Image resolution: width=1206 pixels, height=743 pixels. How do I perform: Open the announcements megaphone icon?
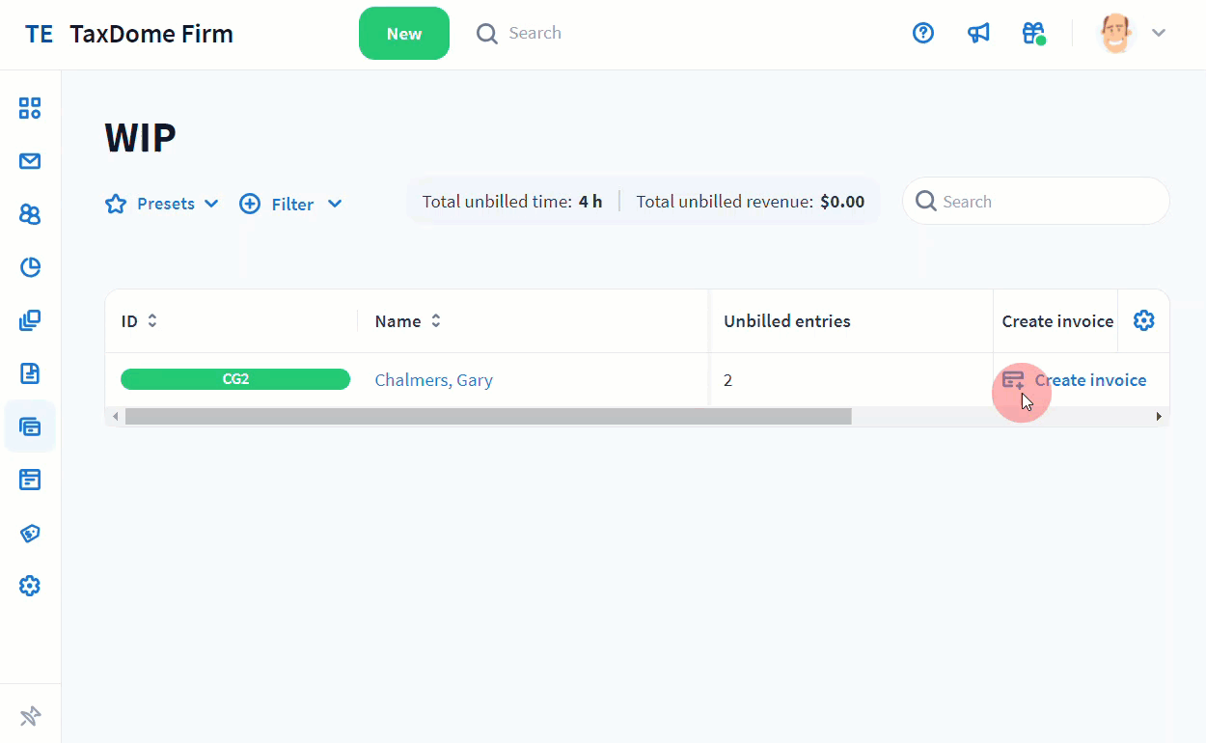click(x=978, y=34)
